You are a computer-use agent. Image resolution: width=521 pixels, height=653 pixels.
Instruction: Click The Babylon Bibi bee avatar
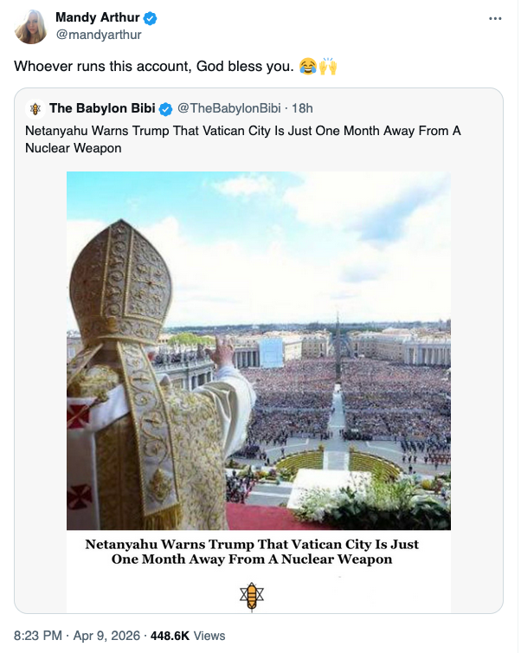point(35,109)
